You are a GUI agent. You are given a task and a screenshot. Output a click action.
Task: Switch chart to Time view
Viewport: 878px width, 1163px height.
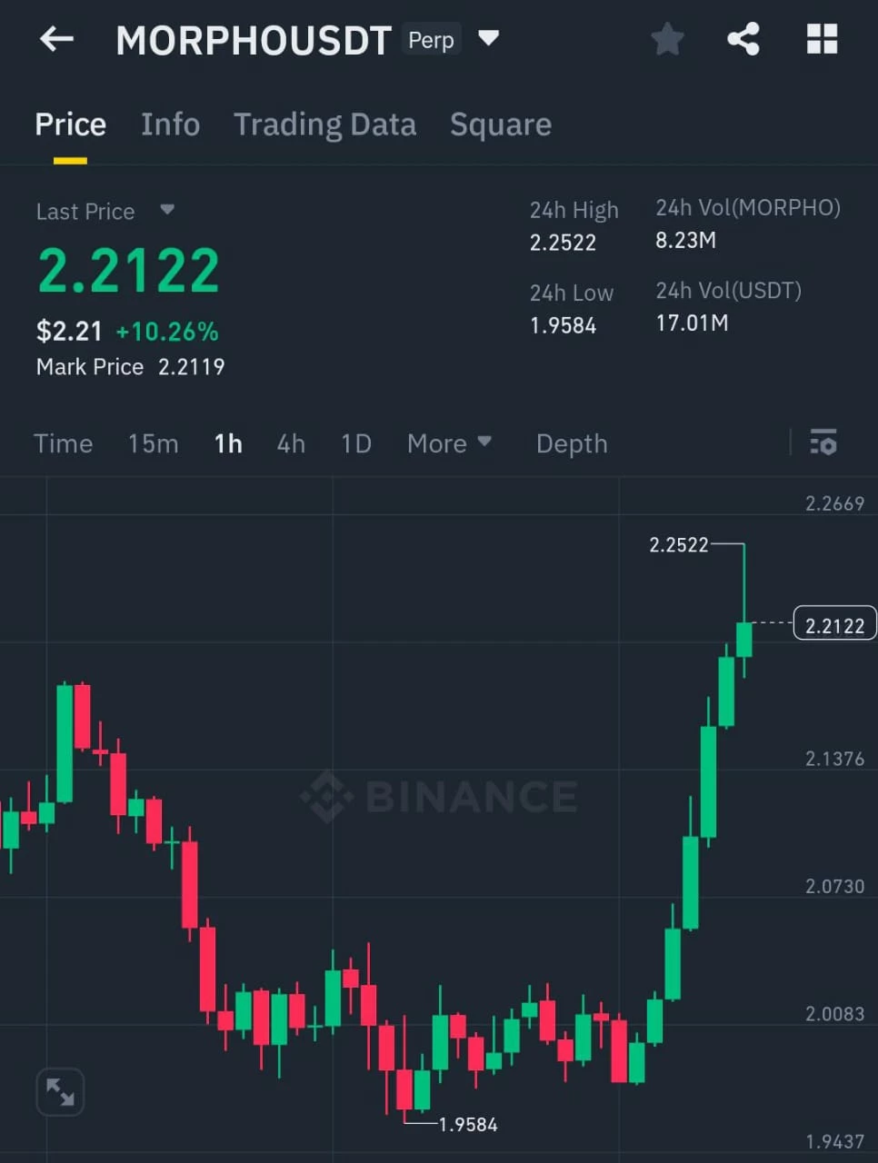[63, 443]
